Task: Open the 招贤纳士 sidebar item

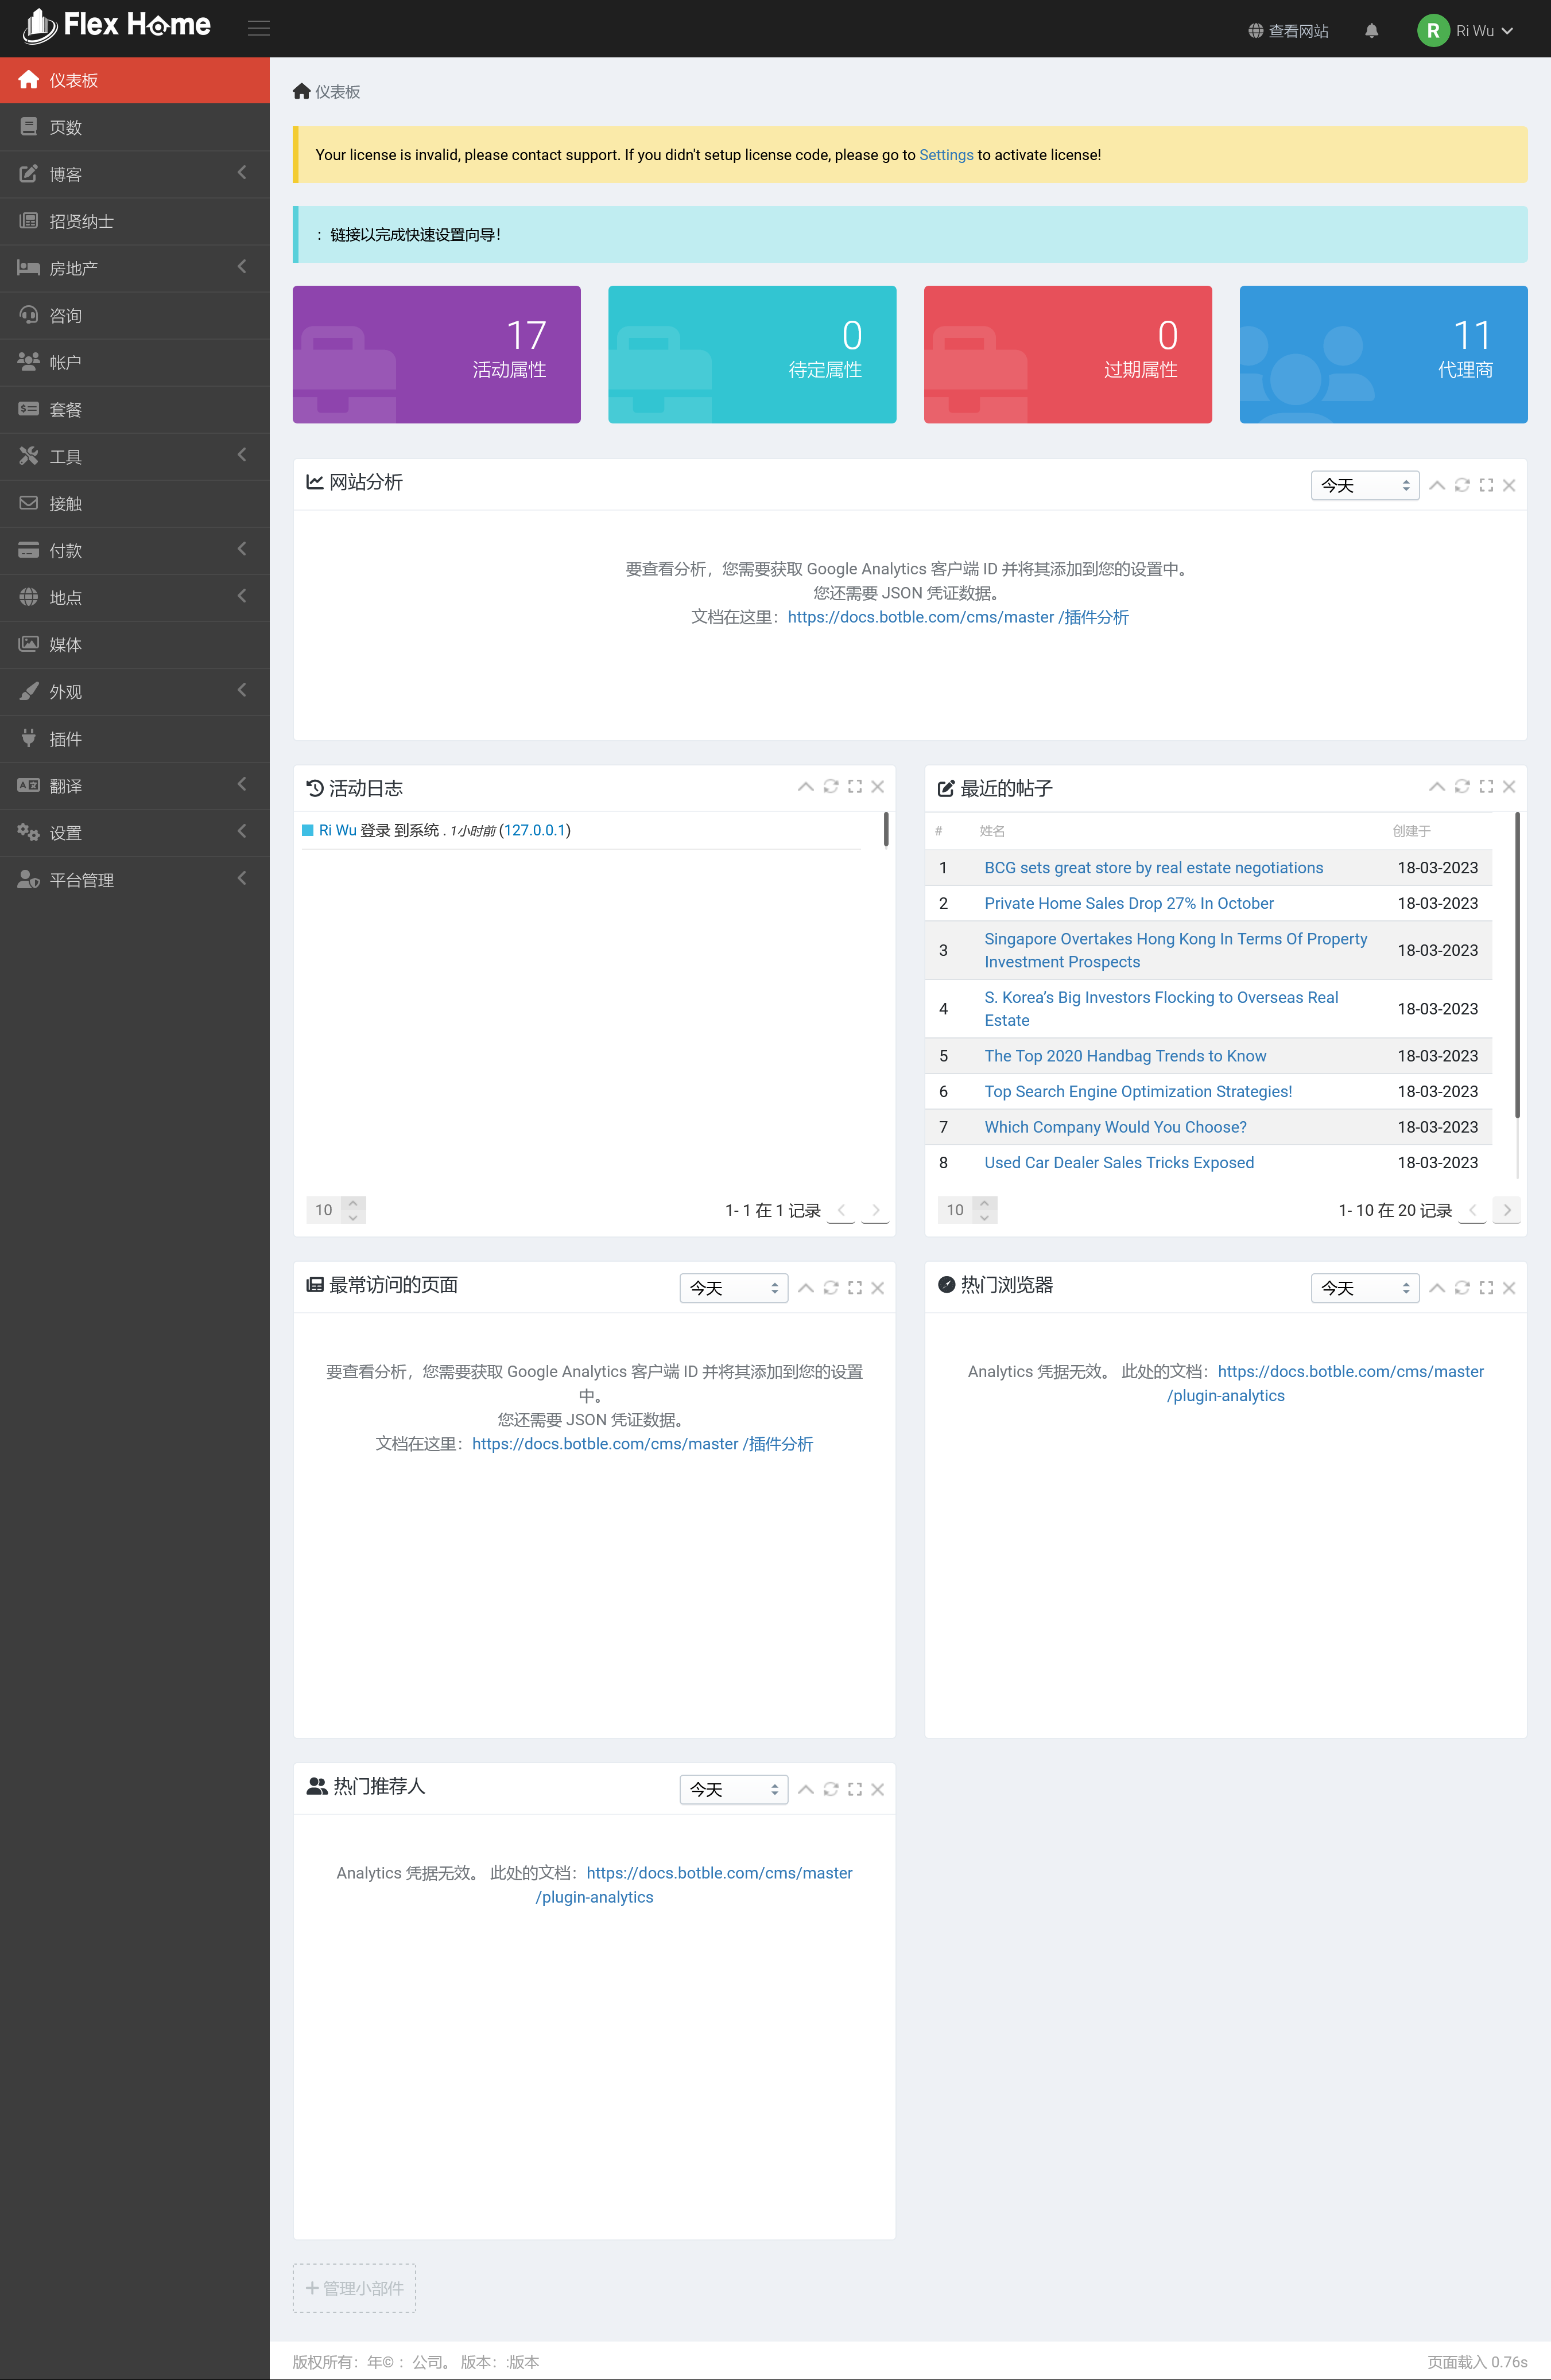Action: pyautogui.click(x=135, y=221)
